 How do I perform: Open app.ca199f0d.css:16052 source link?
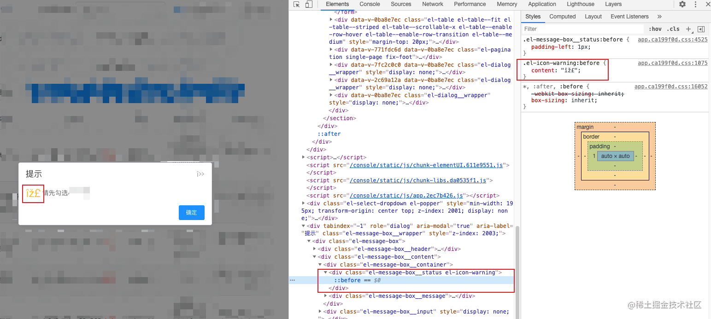(x=671, y=87)
